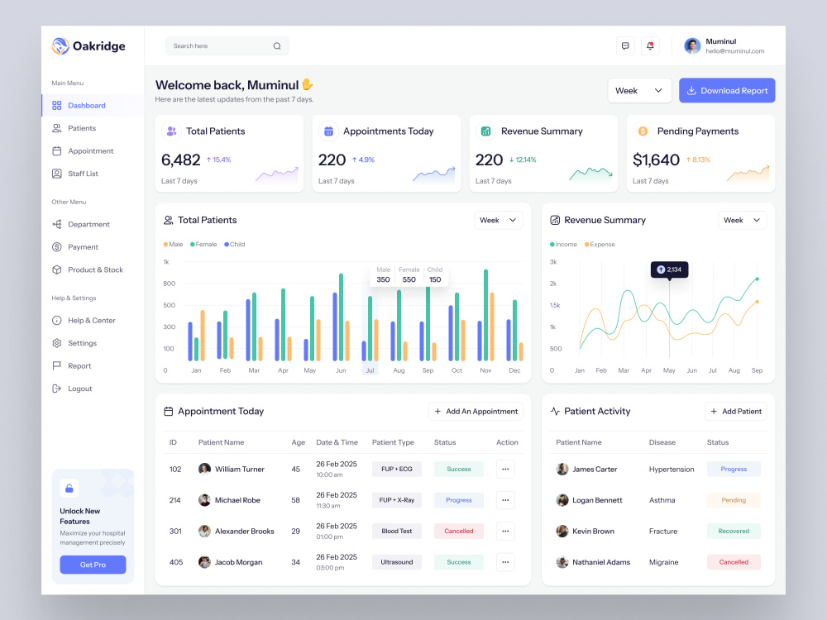
Task: Click Logan Bennett's avatar
Action: click(x=562, y=500)
